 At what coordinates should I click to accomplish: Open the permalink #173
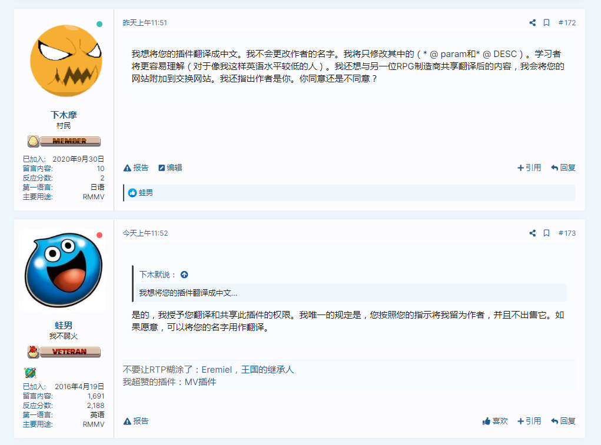click(567, 233)
